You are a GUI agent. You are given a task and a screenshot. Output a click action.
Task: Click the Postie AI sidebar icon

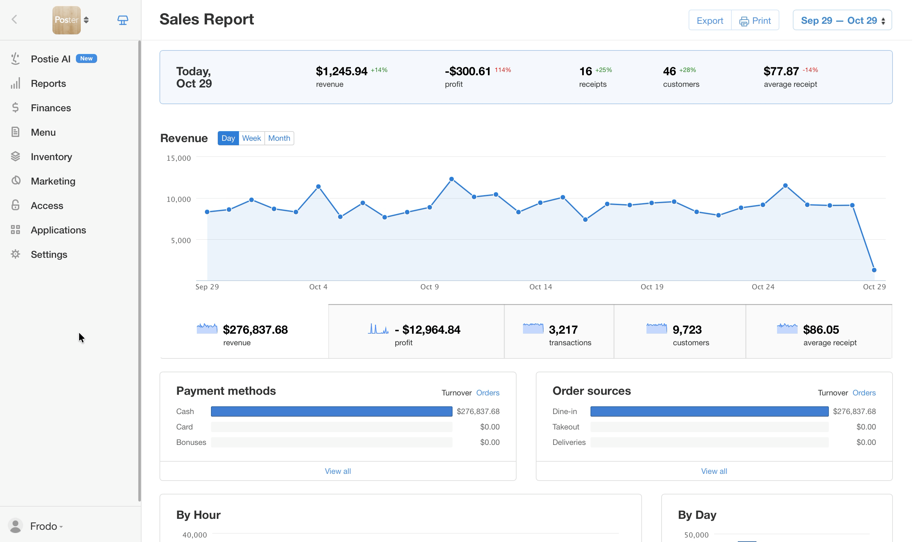(x=15, y=59)
